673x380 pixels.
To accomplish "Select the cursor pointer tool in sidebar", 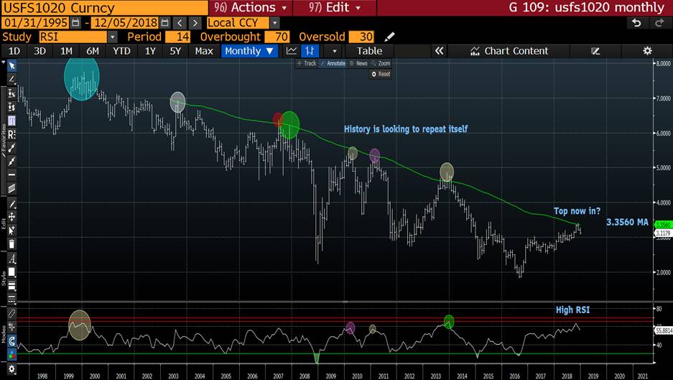I will (11, 65).
